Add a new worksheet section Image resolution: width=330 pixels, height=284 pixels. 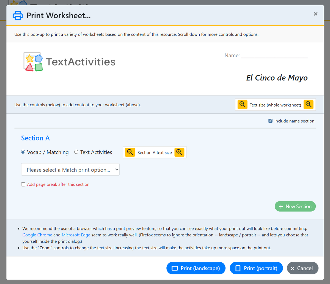[295, 206]
